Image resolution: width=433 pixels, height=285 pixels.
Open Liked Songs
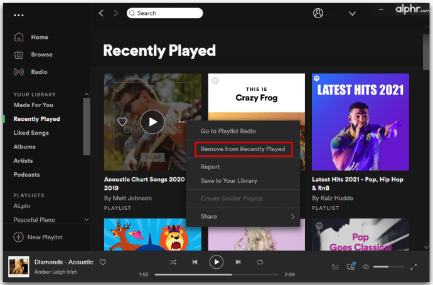point(31,133)
